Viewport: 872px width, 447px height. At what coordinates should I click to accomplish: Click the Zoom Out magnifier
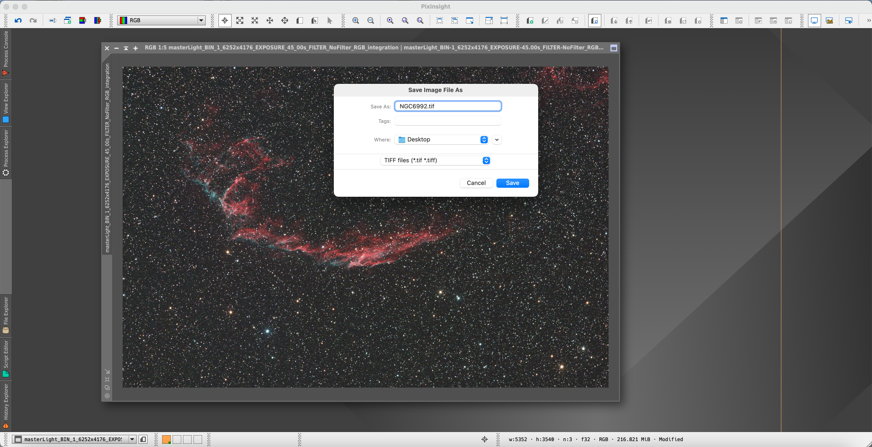(371, 20)
